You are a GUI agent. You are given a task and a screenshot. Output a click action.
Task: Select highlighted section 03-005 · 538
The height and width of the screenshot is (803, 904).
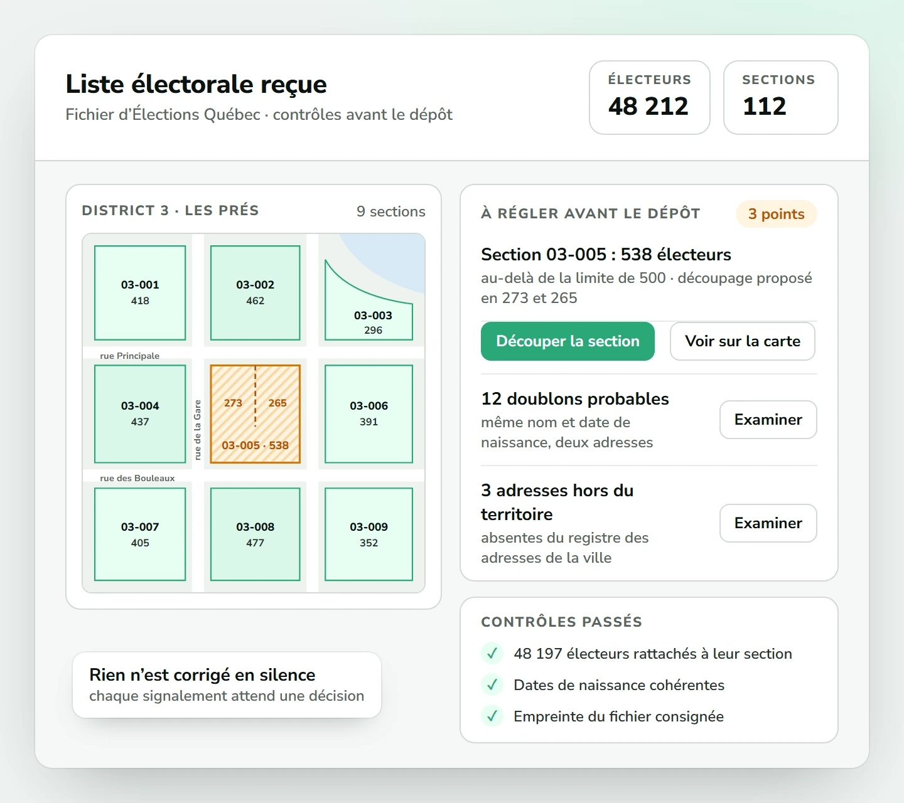click(x=255, y=414)
